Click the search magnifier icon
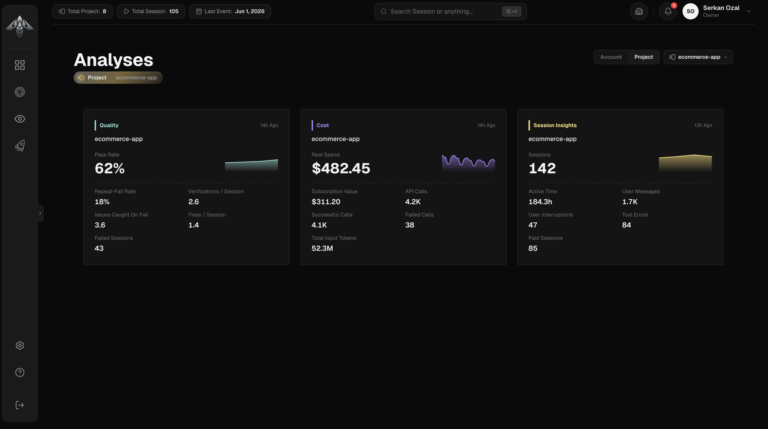The image size is (768, 429). (384, 11)
